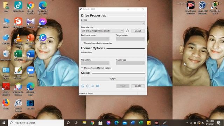Viewport: 224px width, 126px height.
Task: Select Recycle Bin on the desktop
Action: (x=6, y=55)
